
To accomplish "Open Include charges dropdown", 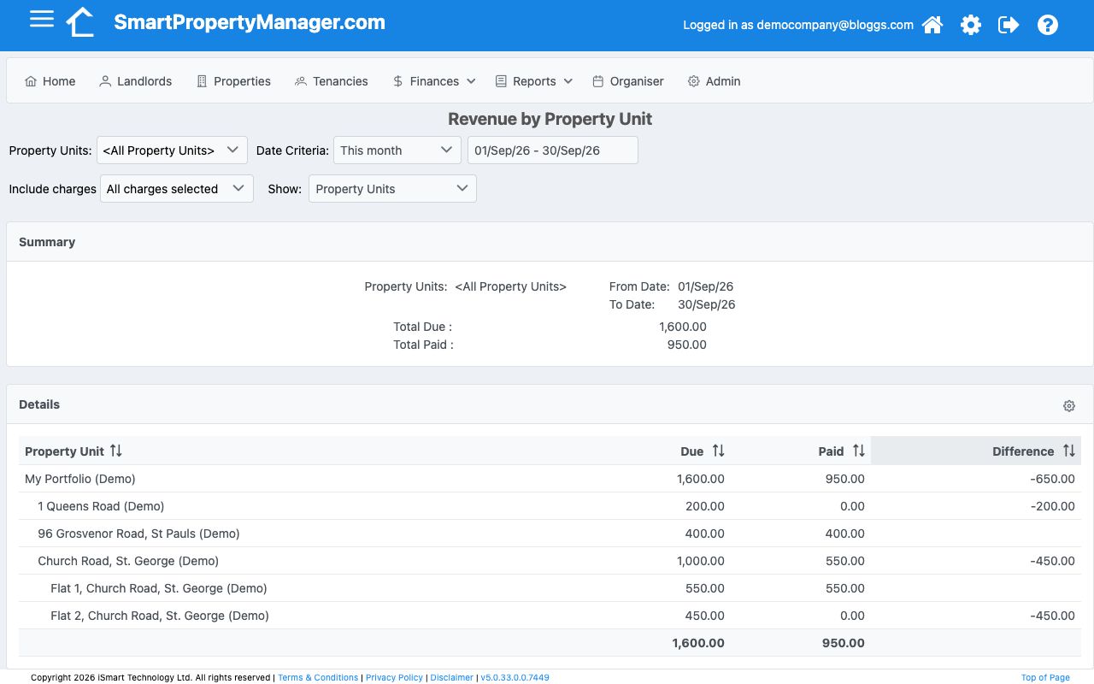I will [x=177, y=189].
